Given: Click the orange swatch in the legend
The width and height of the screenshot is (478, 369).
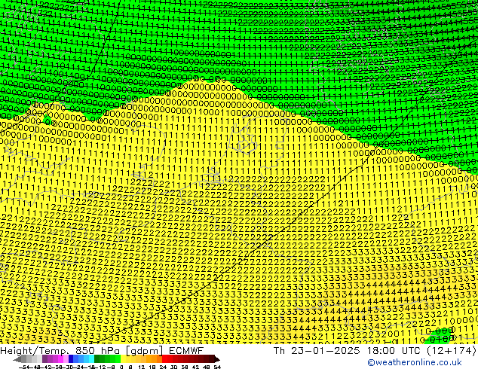Looking at the screenshot, I should [x=155, y=359].
